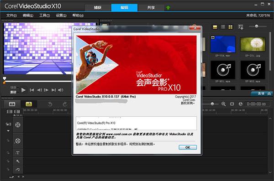Click the preview scrubber handle

5,78
